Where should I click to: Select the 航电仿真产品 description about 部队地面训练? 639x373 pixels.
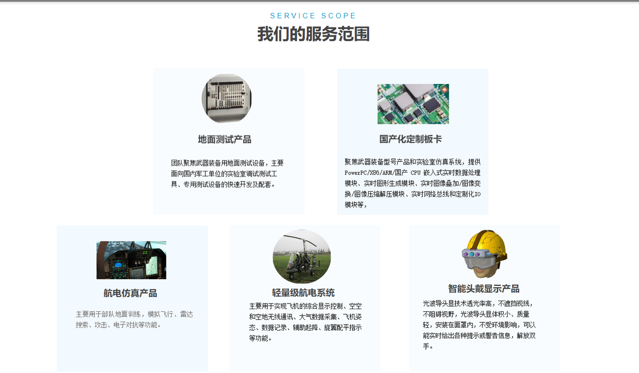(134, 319)
